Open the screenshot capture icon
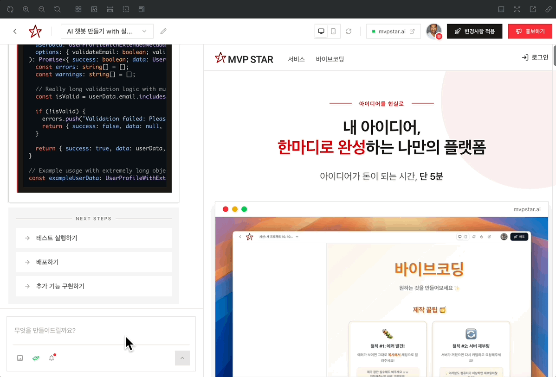Viewport: 556px width, 377px height. pos(94,9)
